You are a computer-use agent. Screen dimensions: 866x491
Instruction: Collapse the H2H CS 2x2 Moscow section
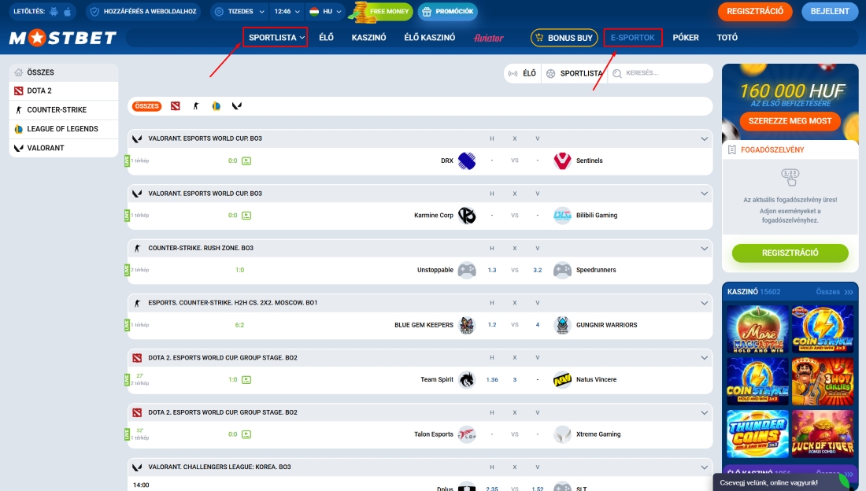pos(704,303)
